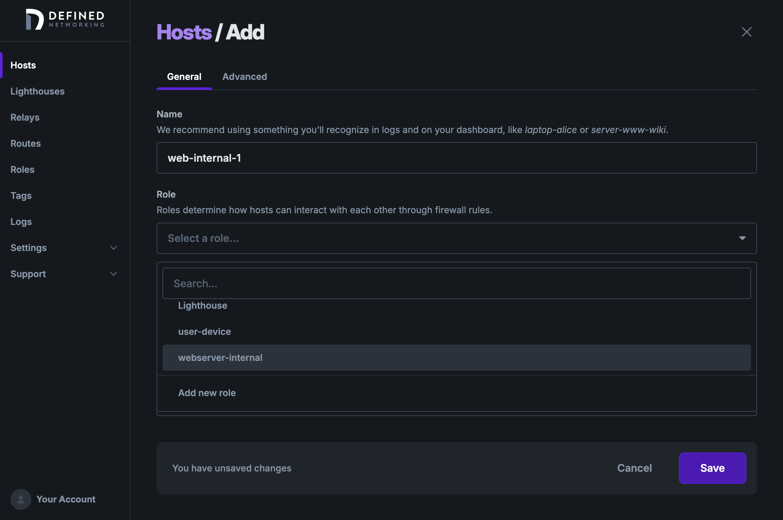The image size is (783, 520).
Task: Click Add new role
Action: (x=207, y=393)
